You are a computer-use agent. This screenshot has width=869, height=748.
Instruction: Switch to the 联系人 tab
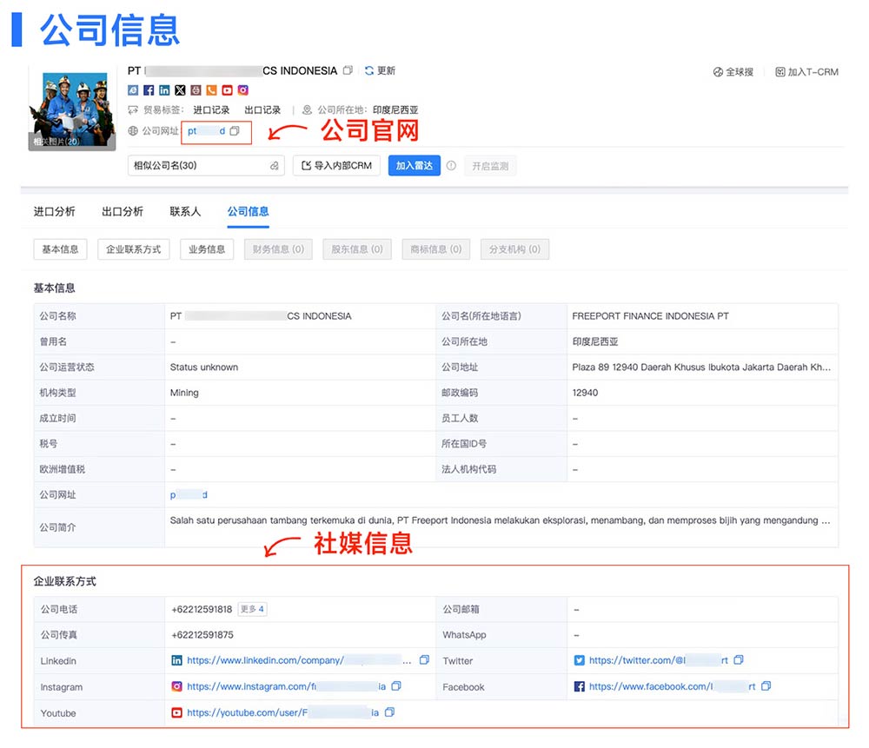[185, 211]
